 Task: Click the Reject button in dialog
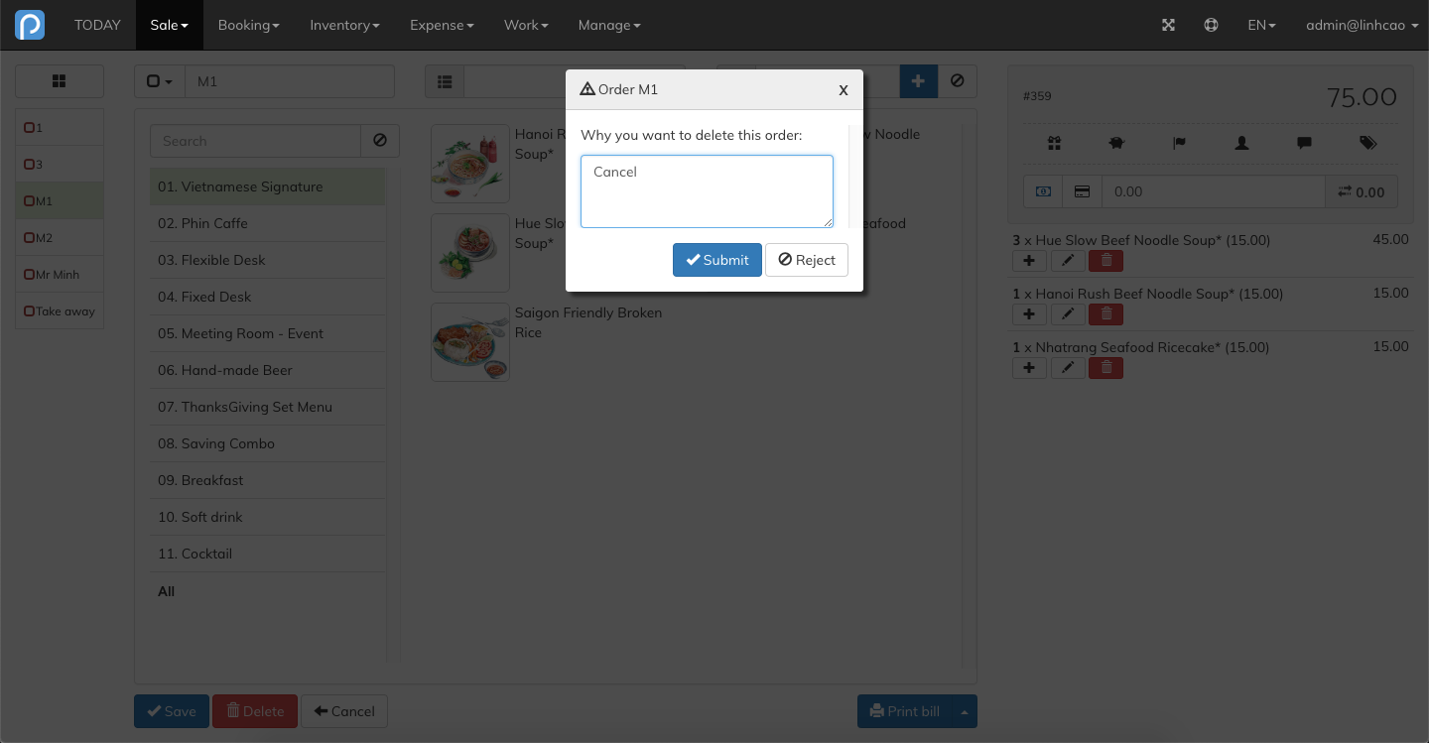point(807,260)
